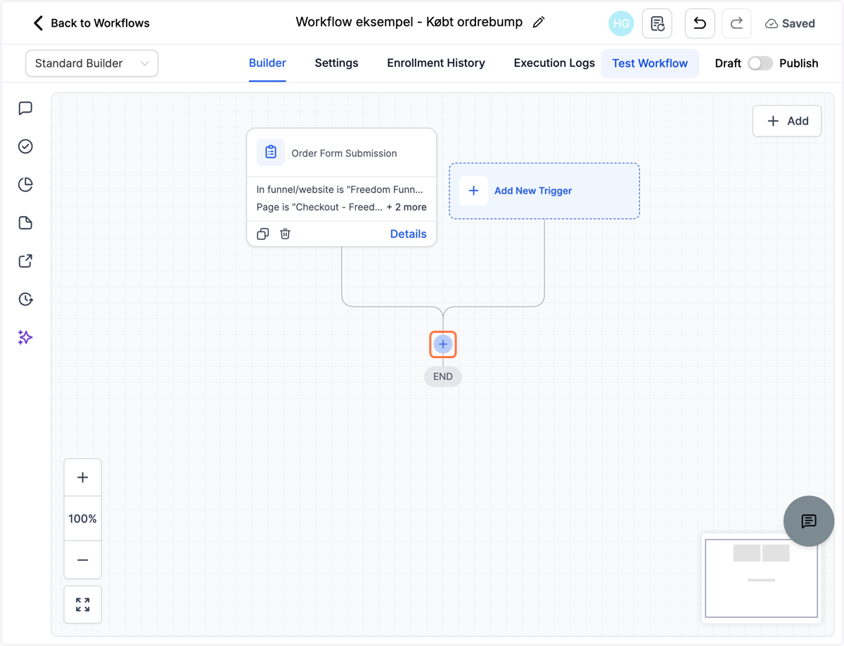Click Add New Trigger
Image resolution: width=844 pixels, height=646 pixels.
point(544,191)
